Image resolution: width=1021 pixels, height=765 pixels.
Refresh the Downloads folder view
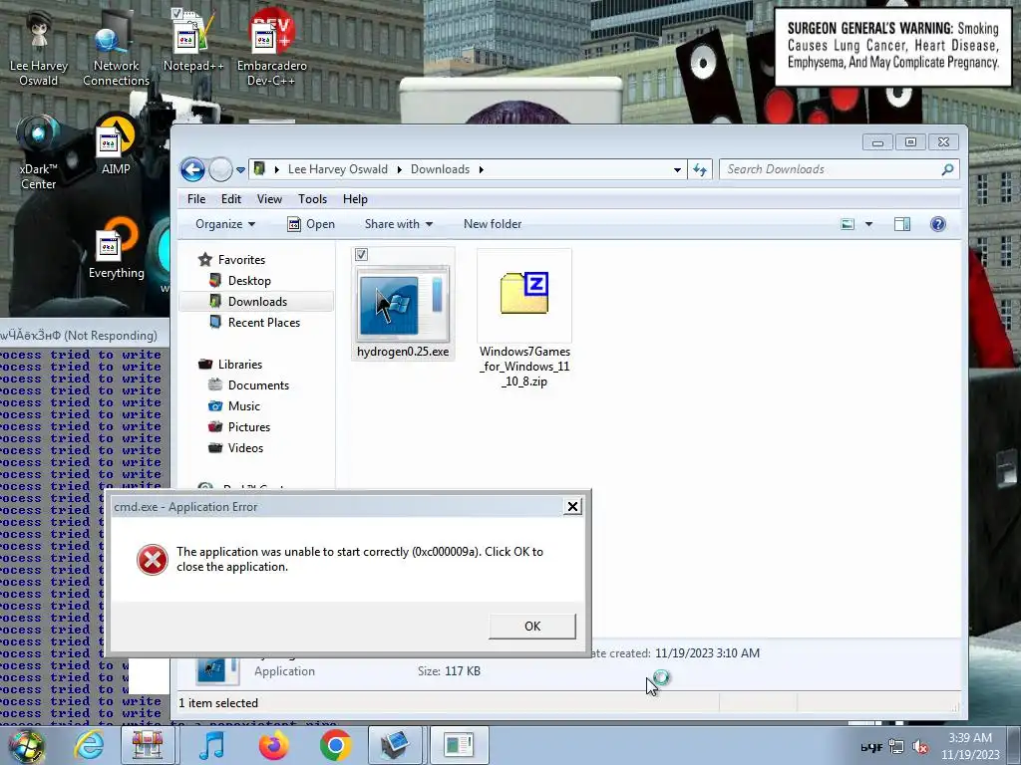coord(700,169)
